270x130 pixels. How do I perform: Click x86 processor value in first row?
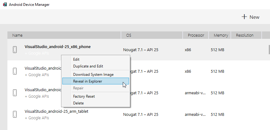(x=188, y=50)
